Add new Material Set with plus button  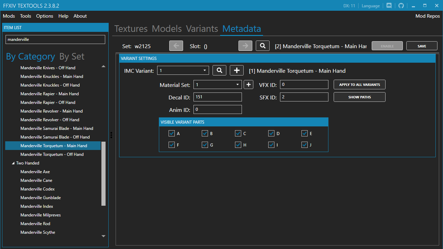tap(248, 85)
